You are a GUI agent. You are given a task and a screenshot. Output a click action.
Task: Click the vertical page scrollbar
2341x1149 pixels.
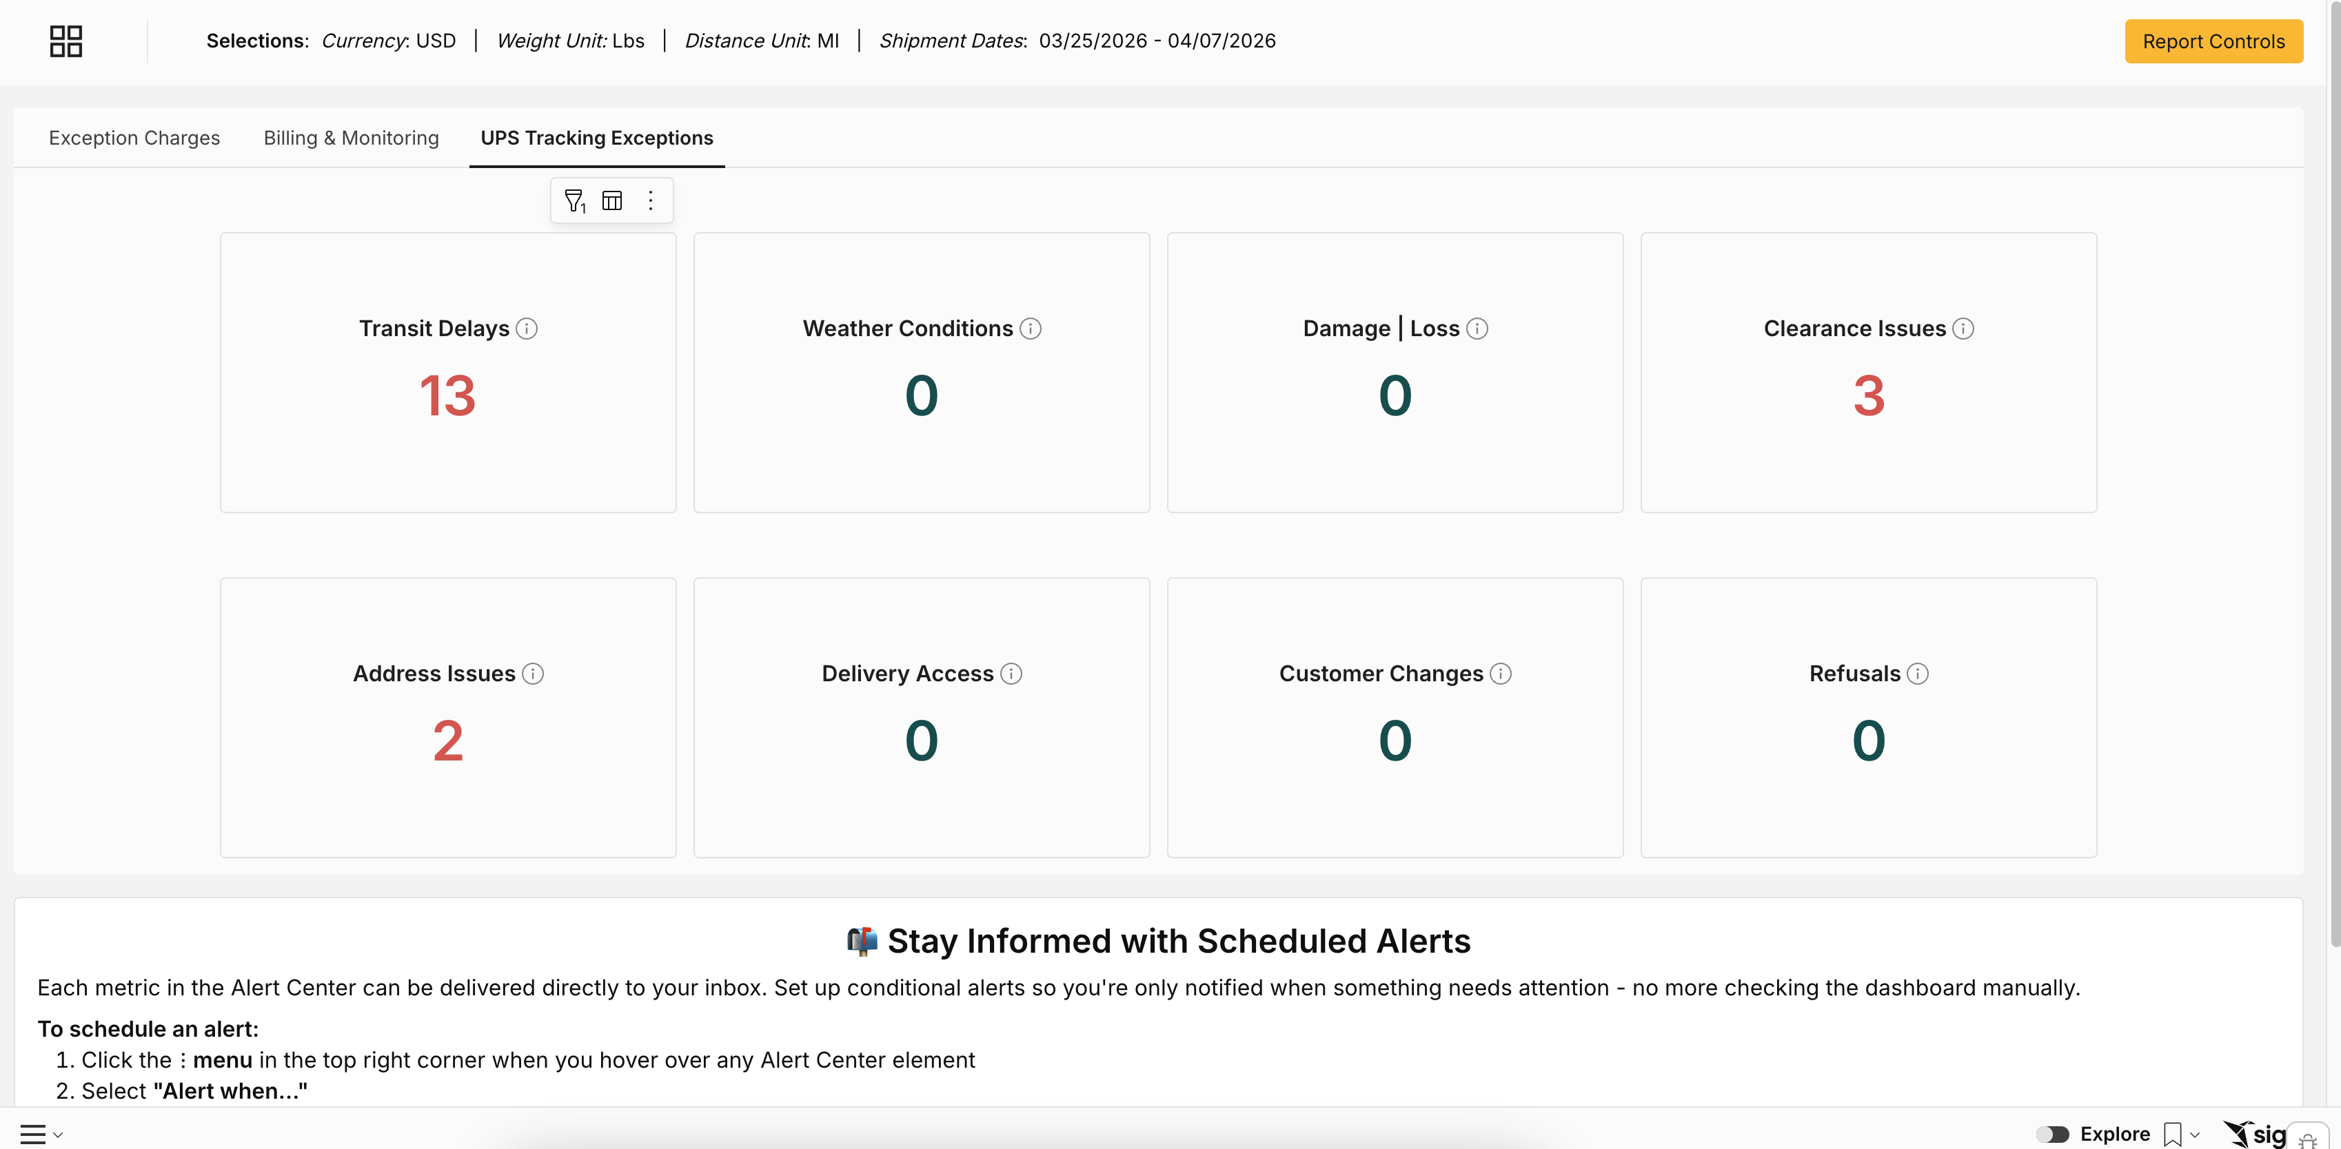coord(2335,473)
